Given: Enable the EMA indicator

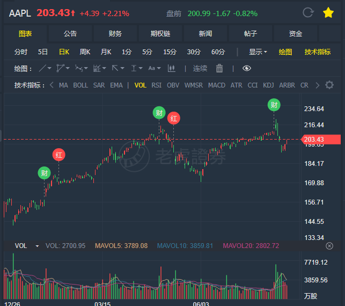Looking at the screenshot, I should pos(116,85).
